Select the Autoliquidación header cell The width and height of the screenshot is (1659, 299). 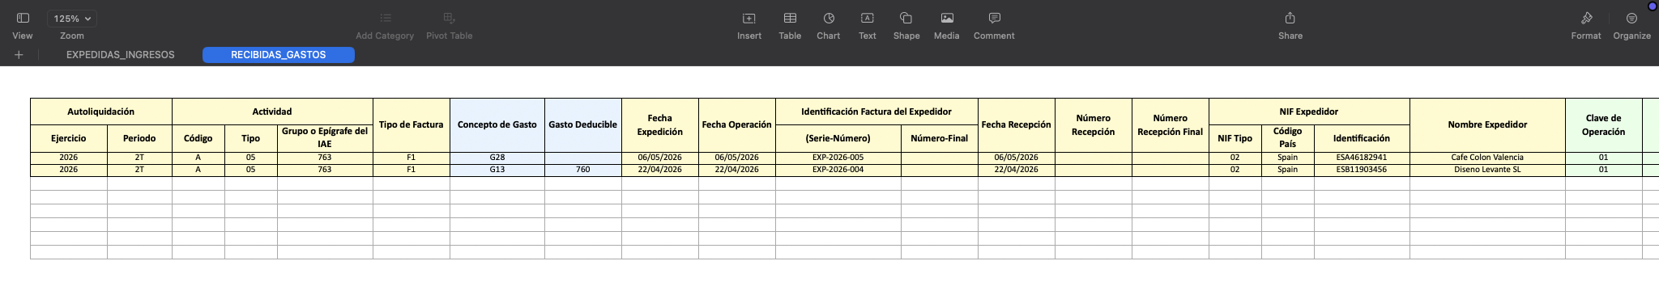(101, 112)
